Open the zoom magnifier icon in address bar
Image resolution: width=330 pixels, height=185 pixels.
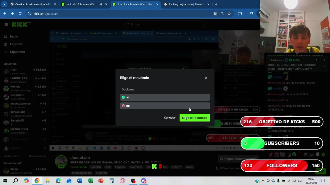pyautogui.click(x=222, y=14)
